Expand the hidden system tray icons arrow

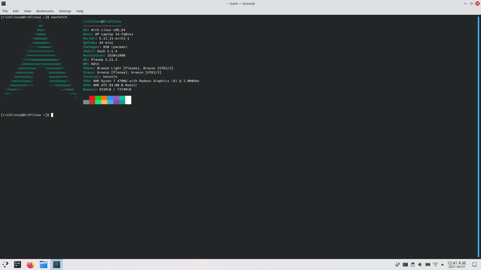(442, 264)
